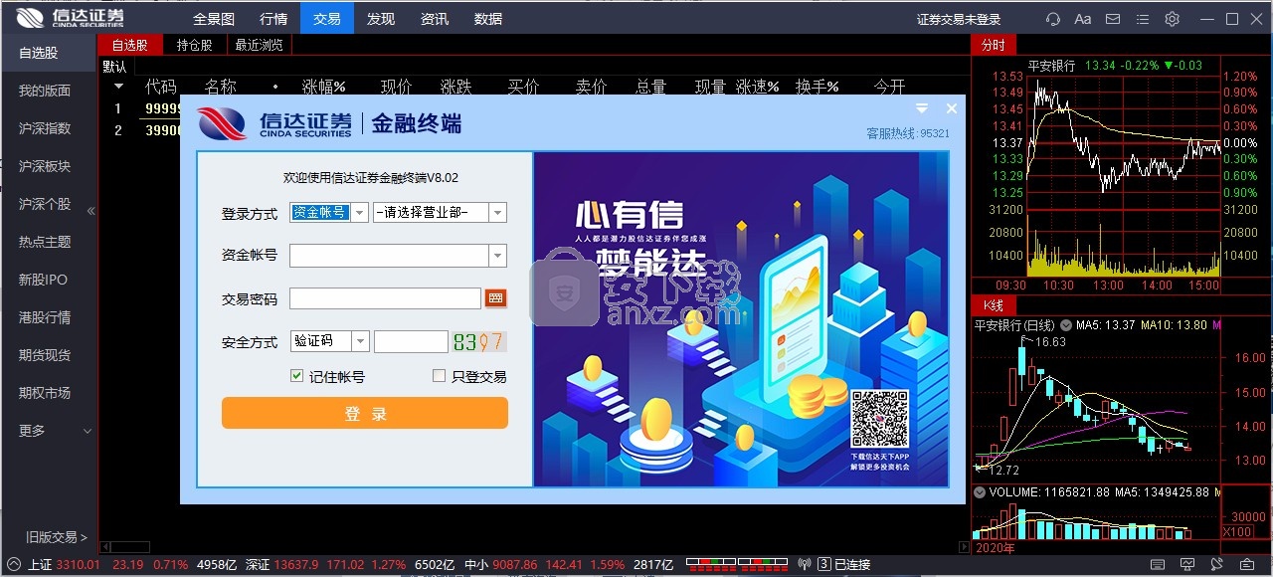Enable the 只登交易 checkbox
Image resolution: width=1273 pixels, height=577 pixels.
point(439,376)
